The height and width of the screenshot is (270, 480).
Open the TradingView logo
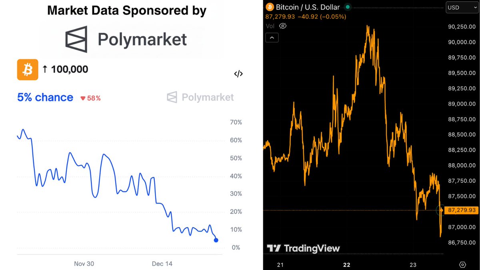pos(303,248)
